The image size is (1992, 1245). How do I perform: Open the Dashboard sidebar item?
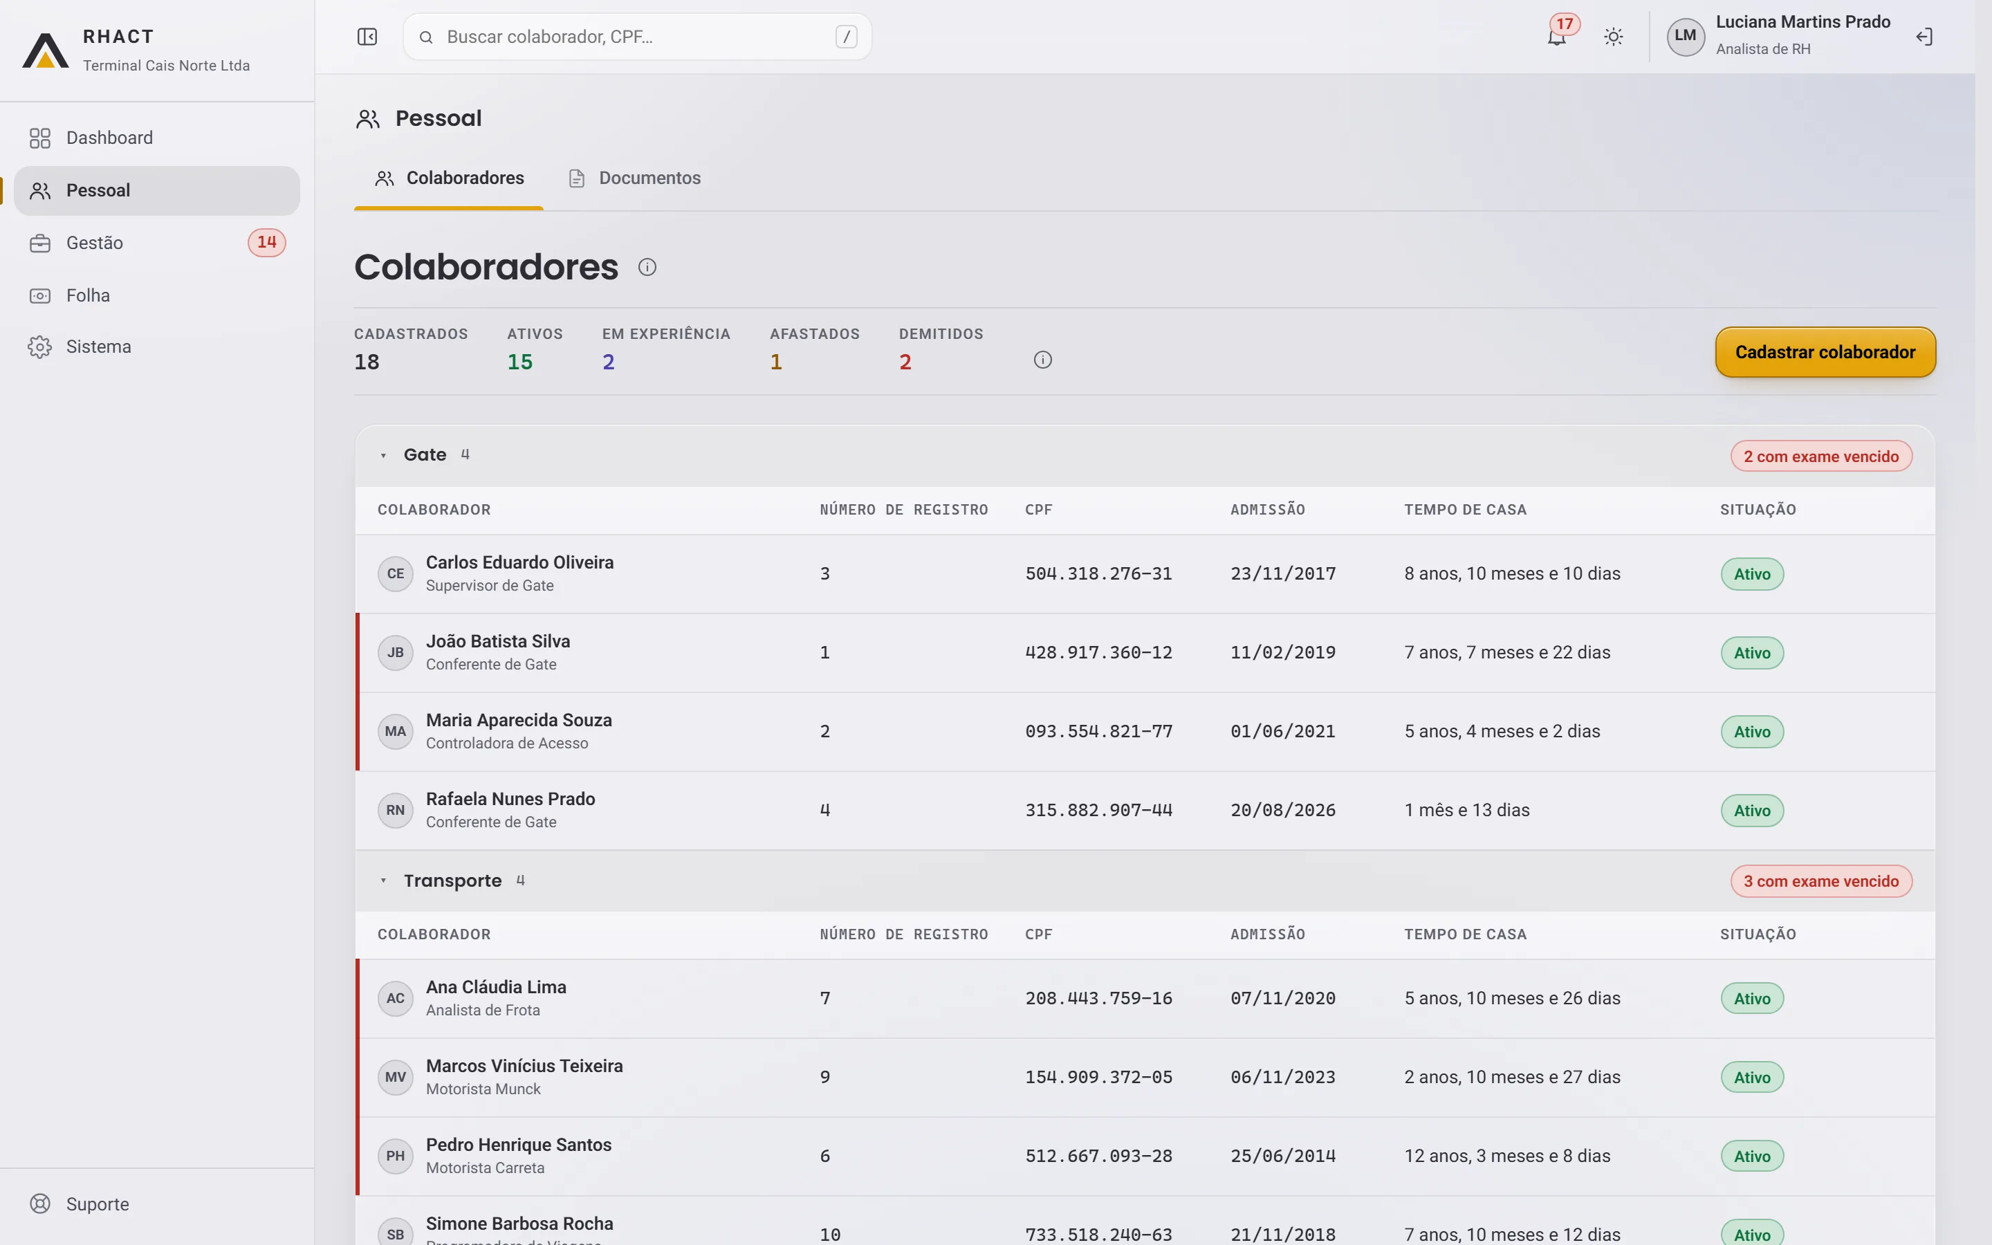pyautogui.click(x=157, y=138)
